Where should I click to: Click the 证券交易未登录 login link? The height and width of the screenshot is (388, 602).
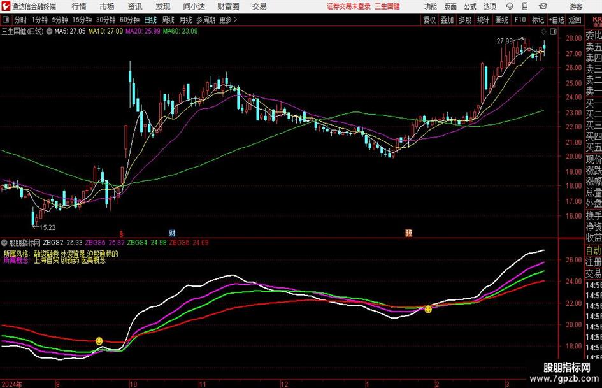coord(348,6)
